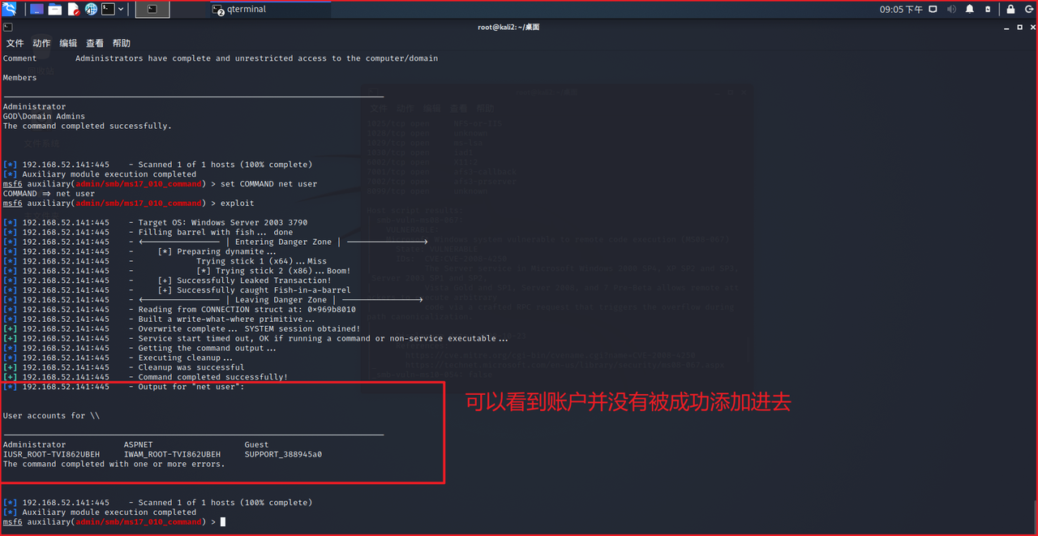Expand the terminal launcher dropdown arrow
The height and width of the screenshot is (536, 1038).
tap(122, 9)
